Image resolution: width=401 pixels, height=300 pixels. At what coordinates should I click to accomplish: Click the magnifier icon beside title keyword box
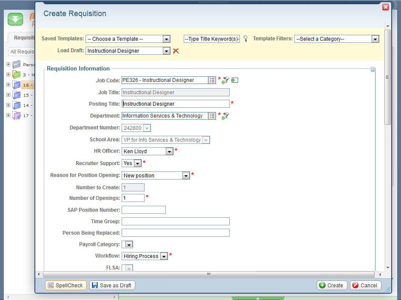click(245, 39)
